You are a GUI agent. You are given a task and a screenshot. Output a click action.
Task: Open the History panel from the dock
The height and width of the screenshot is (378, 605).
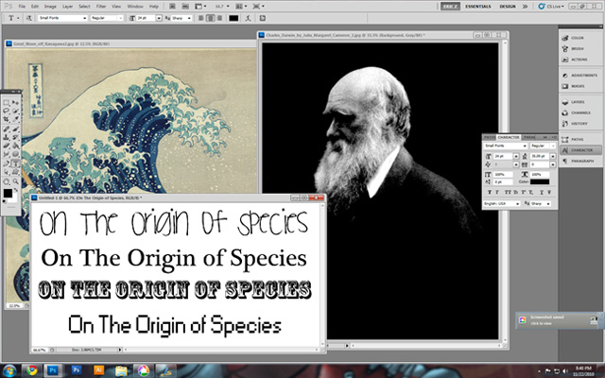tap(580, 124)
